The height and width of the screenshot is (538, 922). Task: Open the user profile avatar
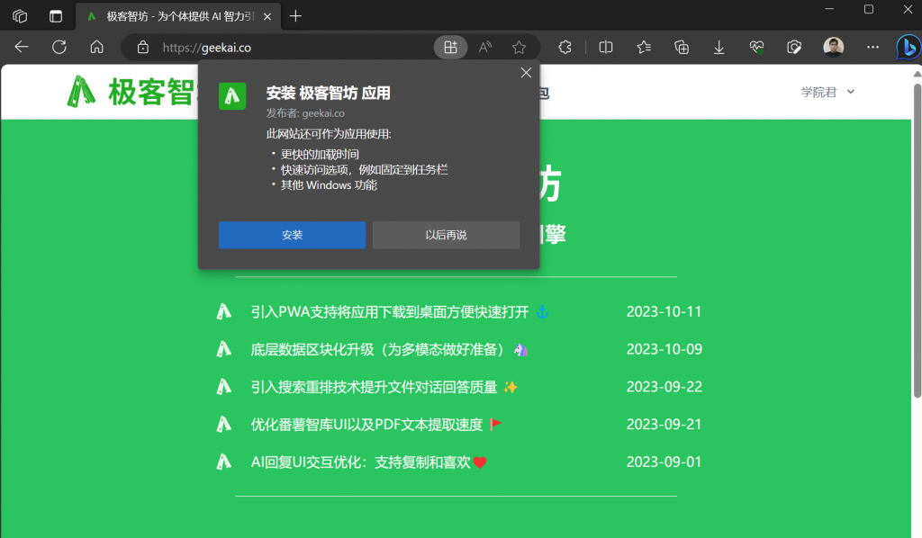pos(833,47)
